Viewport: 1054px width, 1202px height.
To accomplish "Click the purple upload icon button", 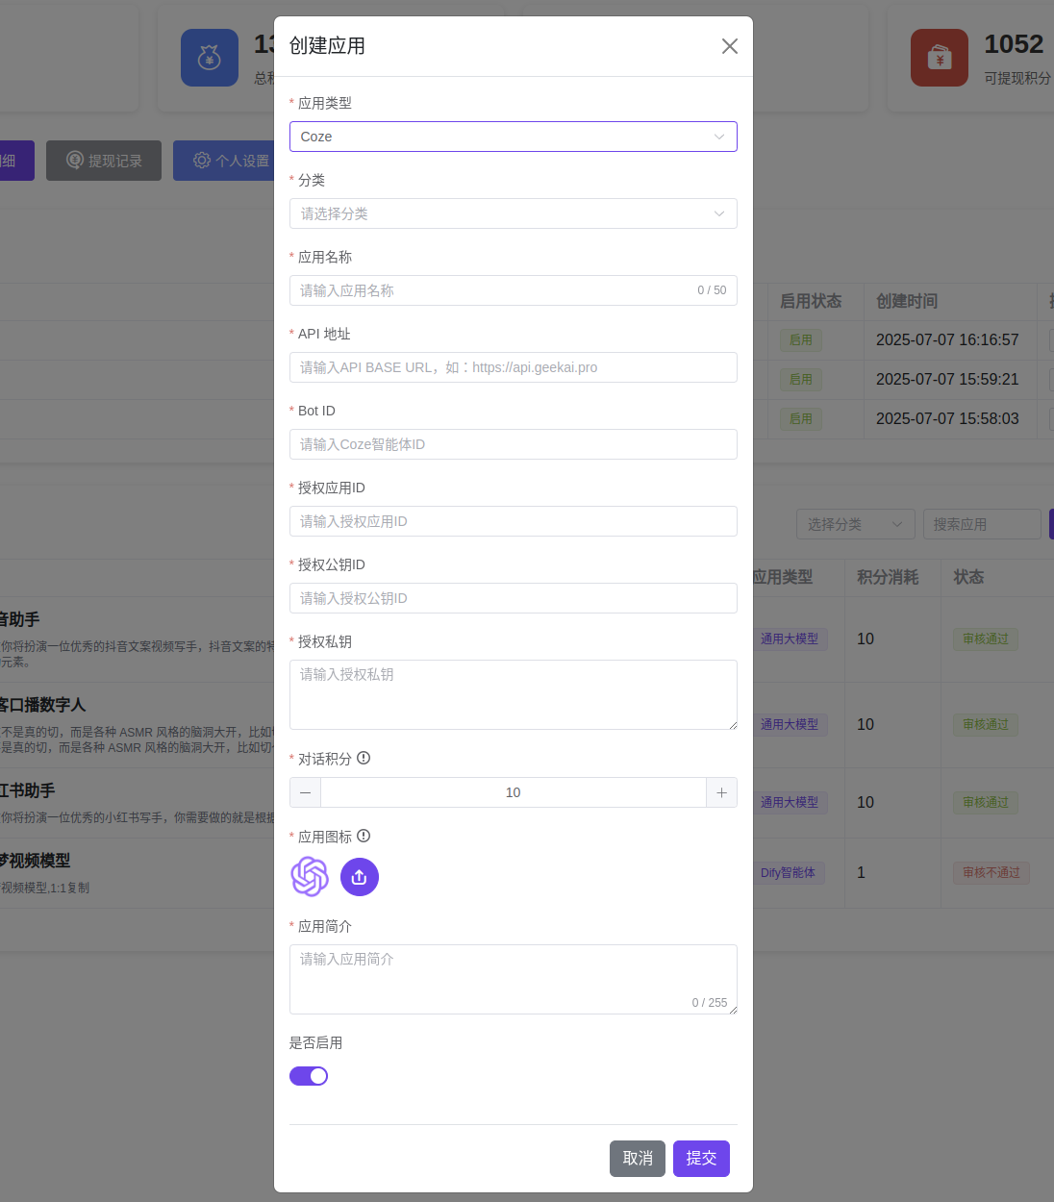I will point(360,877).
